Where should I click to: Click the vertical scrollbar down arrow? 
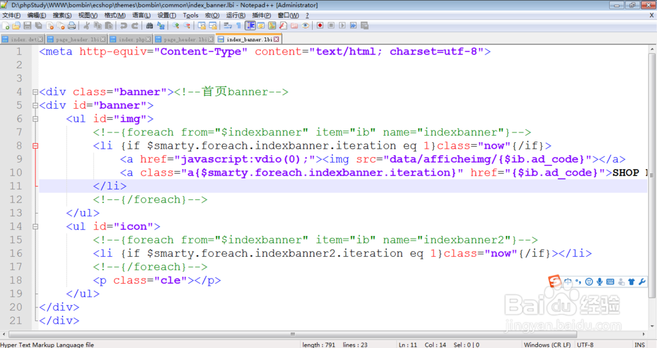coord(652,326)
